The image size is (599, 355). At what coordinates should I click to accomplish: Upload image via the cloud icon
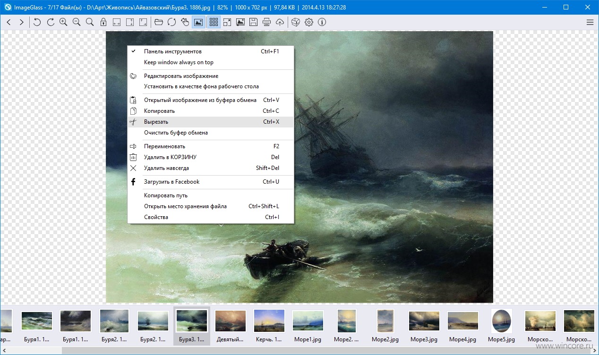click(x=280, y=22)
